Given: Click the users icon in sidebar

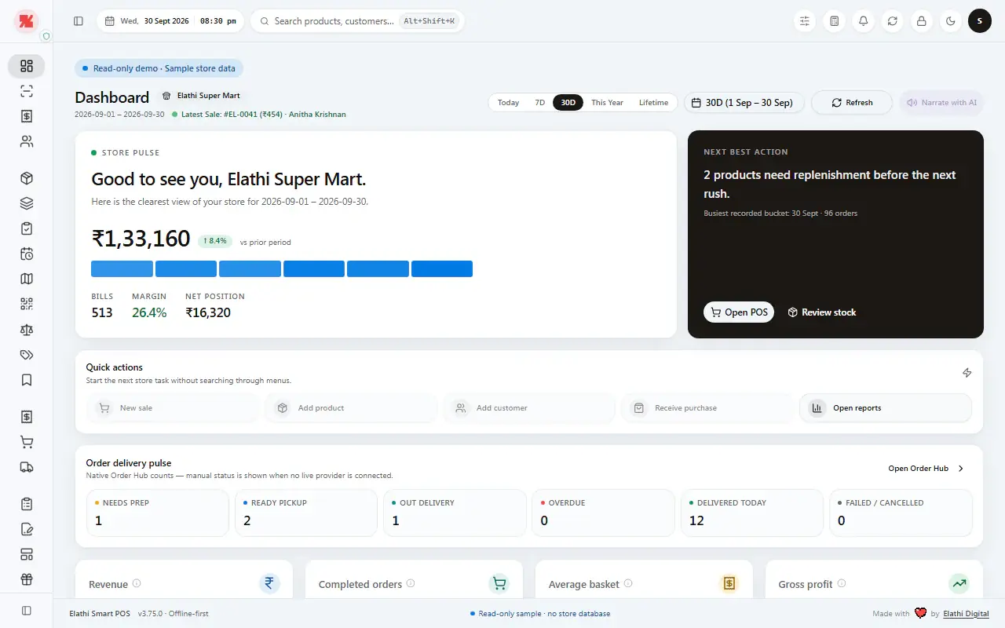Looking at the screenshot, I should tap(27, 141).
